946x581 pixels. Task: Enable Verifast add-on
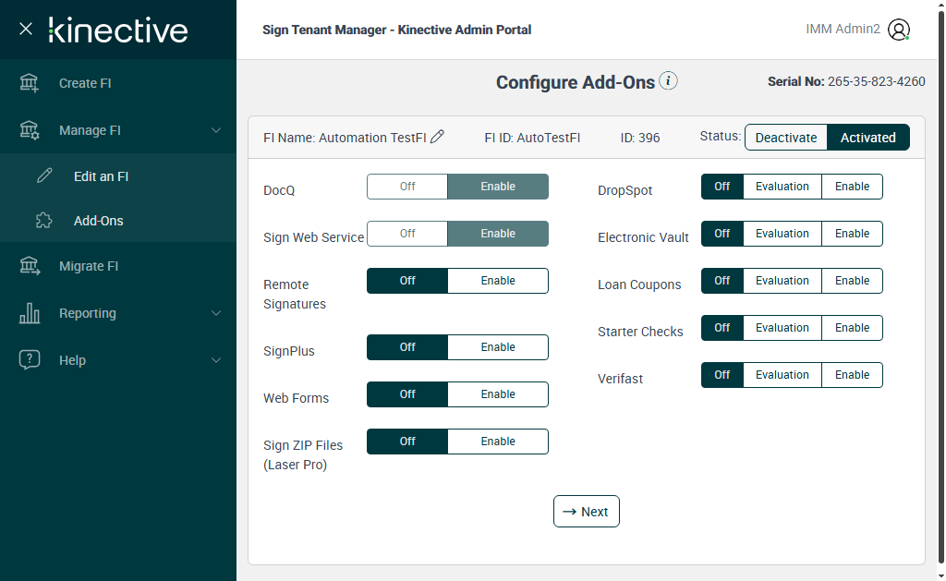(x=852, y=375)
